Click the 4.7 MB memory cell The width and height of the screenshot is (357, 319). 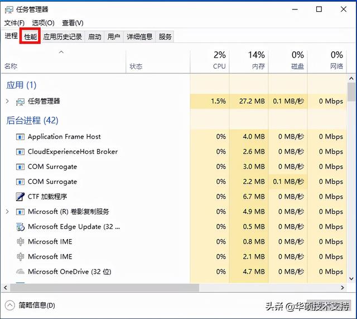point(249,272)
